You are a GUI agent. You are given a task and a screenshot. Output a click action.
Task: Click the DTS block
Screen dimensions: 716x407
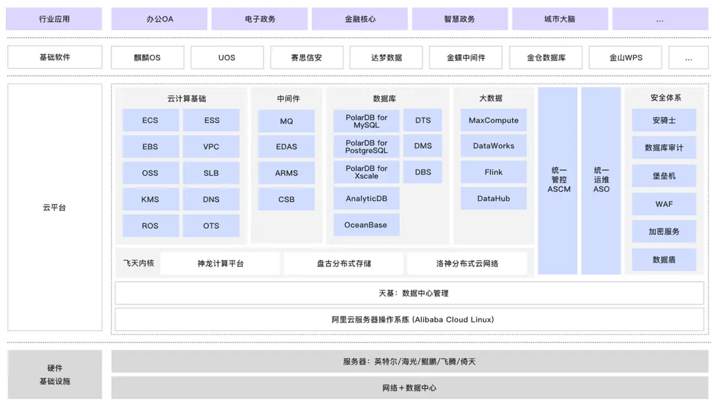pyautogui.click(x=423, y=120)
